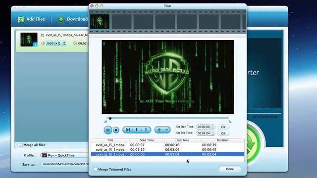Viewport: 317px width, 178px height.
Task: Click the playhead on the trim timeline
Action: click(110, 118)
